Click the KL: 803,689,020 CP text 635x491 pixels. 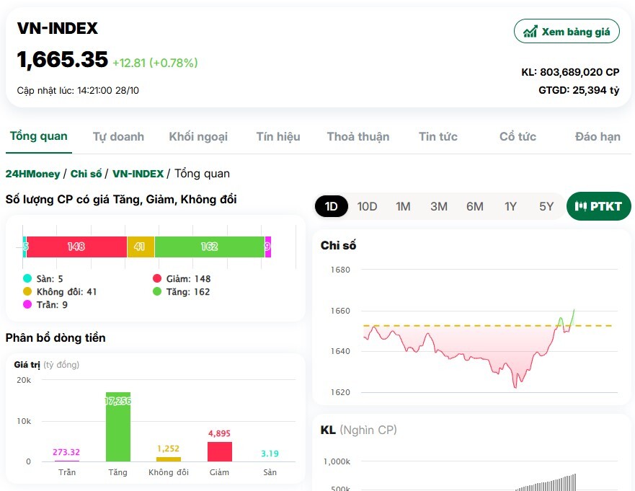570,72
